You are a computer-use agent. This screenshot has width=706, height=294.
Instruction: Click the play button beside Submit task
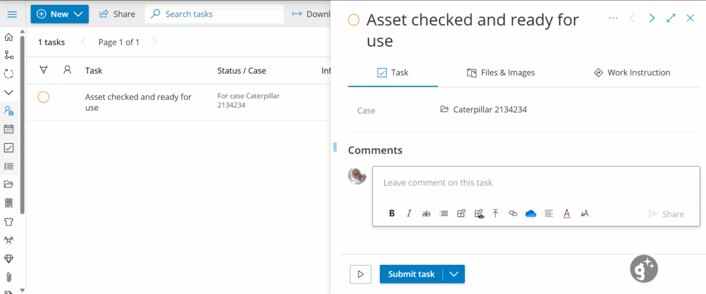(360, 274)
